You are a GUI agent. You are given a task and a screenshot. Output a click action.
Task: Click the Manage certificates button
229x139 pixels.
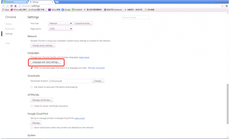coord(42,100)
